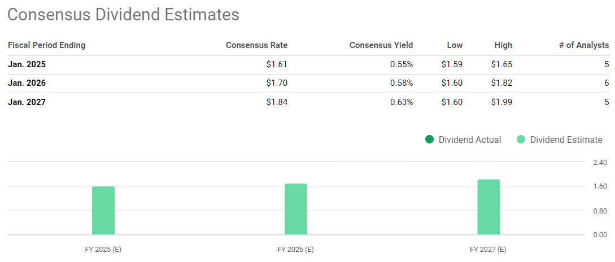The width and height of the screenshot is (615, 262).
Task: Click the FY 2026 (E) axis label
Action: pyautogui.click(x=296, y=249)
